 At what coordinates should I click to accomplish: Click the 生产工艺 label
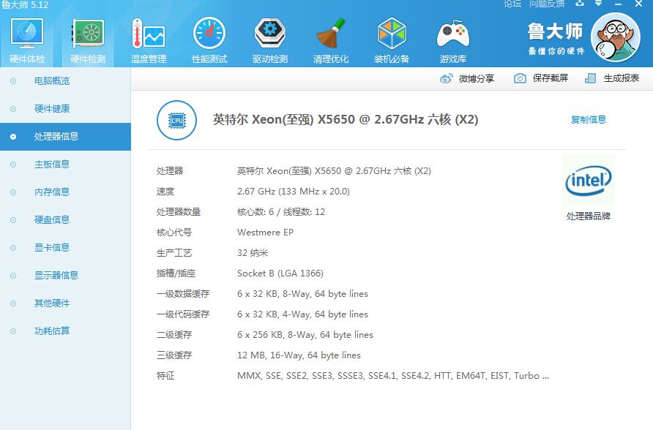[174, 253]
